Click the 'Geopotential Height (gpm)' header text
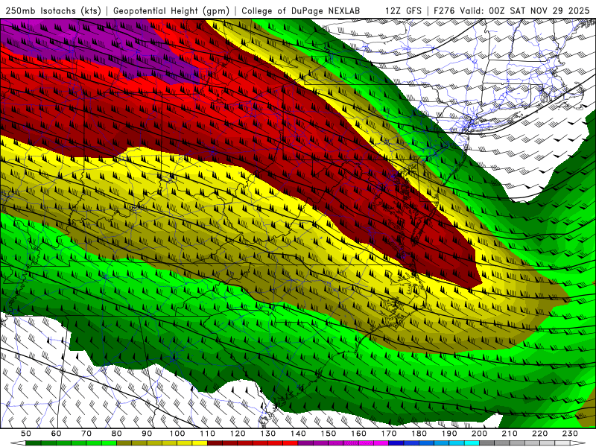 point(171,10)
